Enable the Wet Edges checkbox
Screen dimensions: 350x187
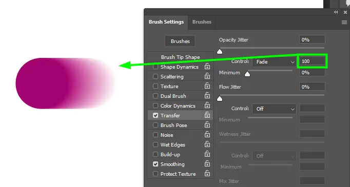[155, 144]
